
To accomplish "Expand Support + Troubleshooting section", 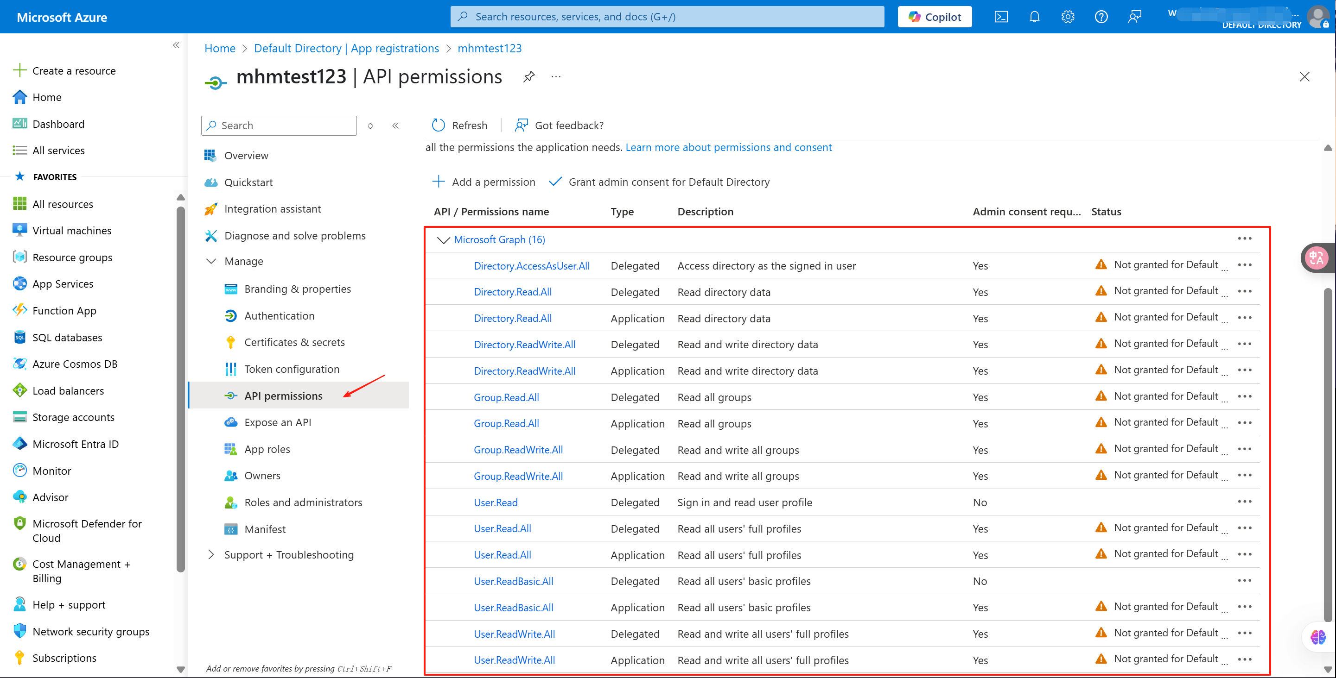I will 210,555.
